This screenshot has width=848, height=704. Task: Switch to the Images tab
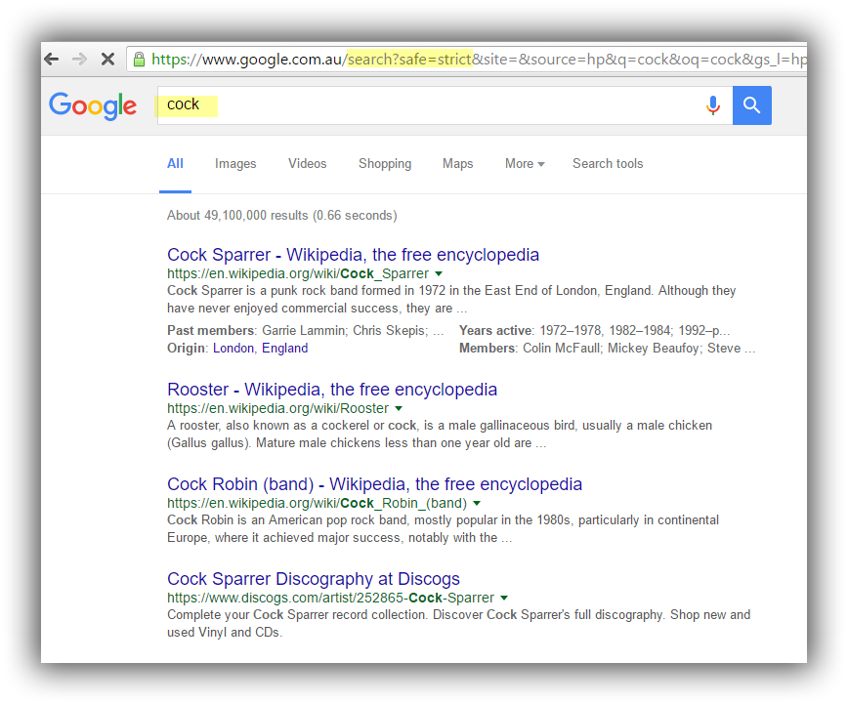click(235, 163)
